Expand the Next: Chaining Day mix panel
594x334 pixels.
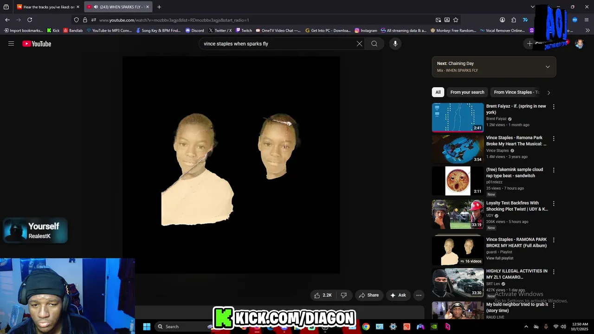tap(548, 67)
